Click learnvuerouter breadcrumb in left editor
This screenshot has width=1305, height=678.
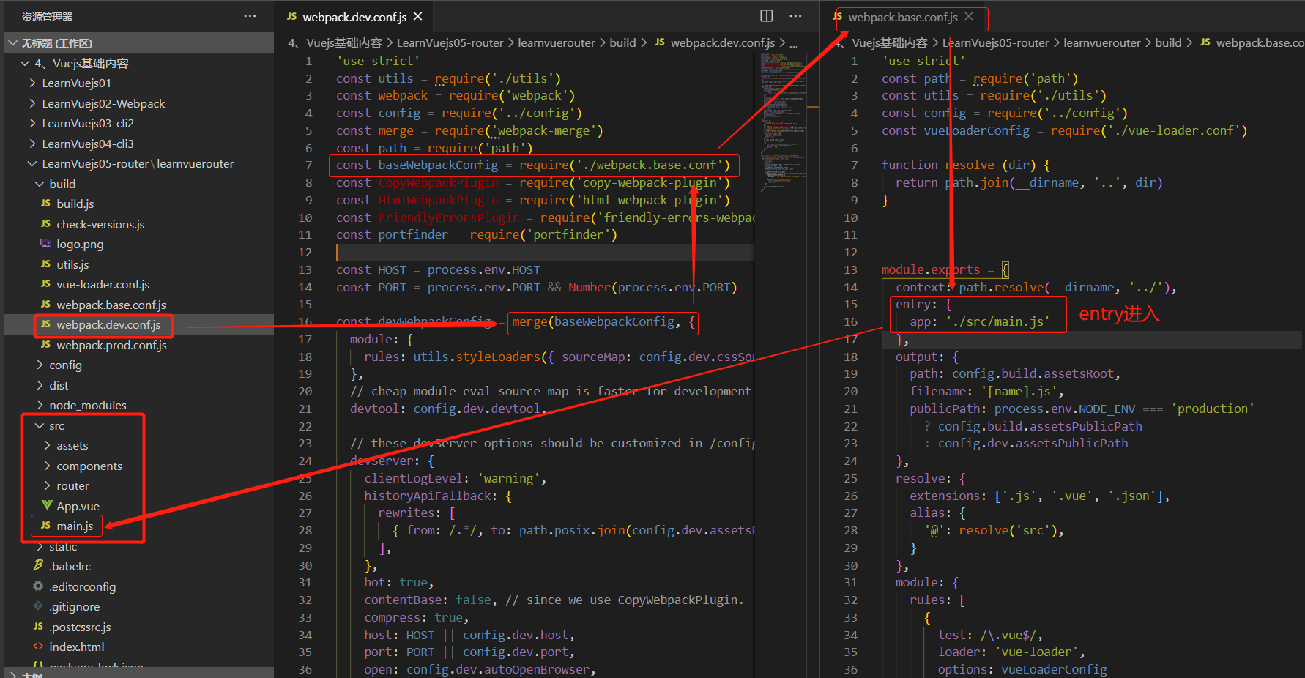[x=557, y=43]
